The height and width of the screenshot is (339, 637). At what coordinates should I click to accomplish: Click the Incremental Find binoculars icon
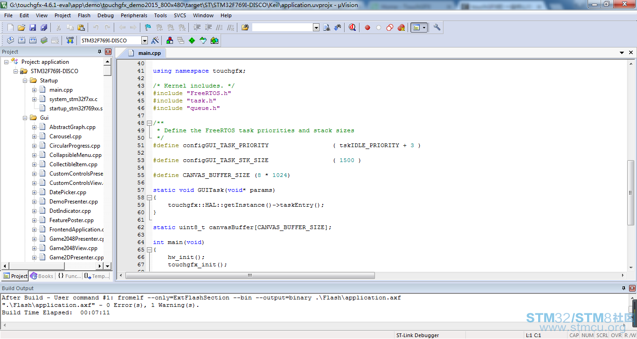point(338,27)
